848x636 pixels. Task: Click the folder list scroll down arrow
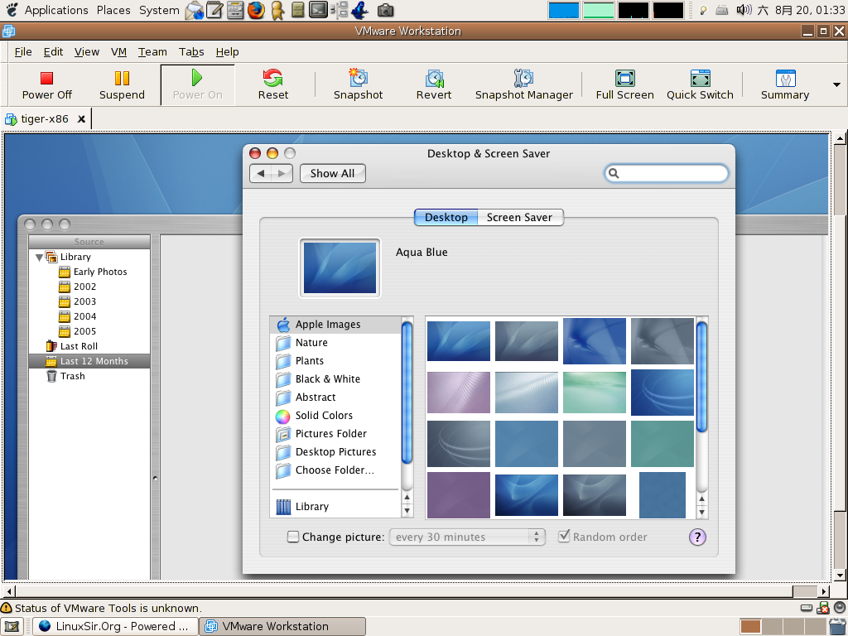(407, 510)
